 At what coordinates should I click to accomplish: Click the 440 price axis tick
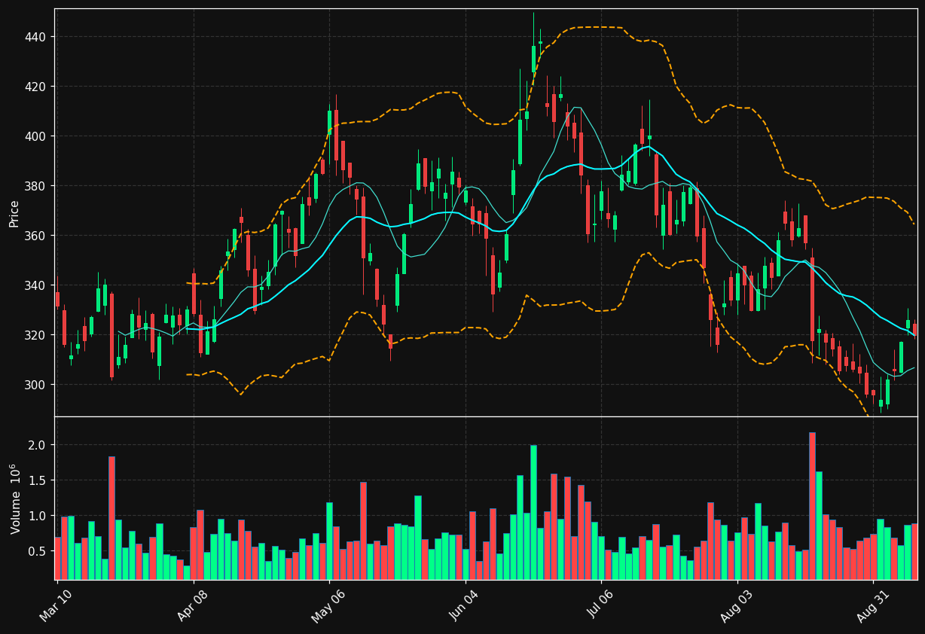36,37
